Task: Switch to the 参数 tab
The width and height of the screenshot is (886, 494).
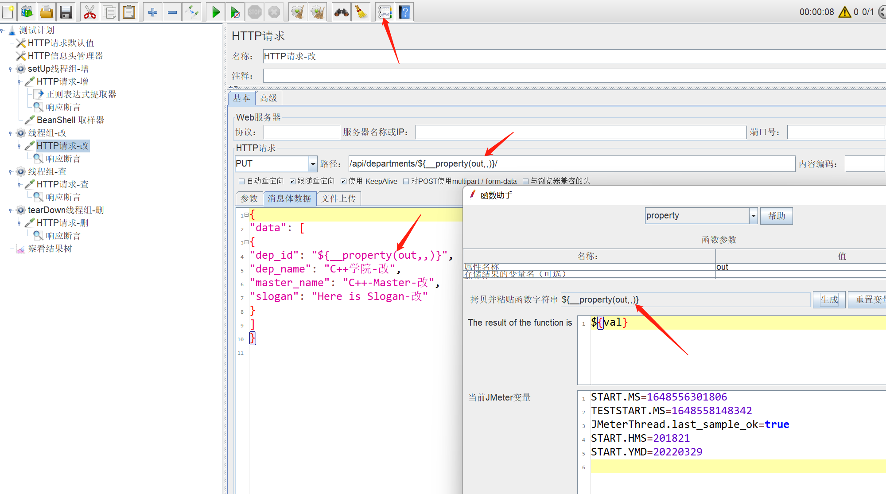Action: [x=249, y=198]
